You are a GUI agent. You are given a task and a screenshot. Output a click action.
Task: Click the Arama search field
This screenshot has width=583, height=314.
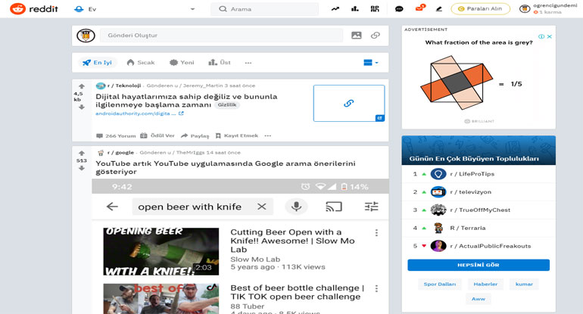point(264,9)
